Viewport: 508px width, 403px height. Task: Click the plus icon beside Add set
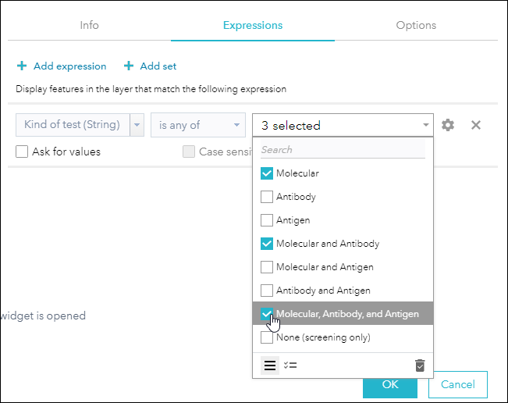click(x=129, y=66)
